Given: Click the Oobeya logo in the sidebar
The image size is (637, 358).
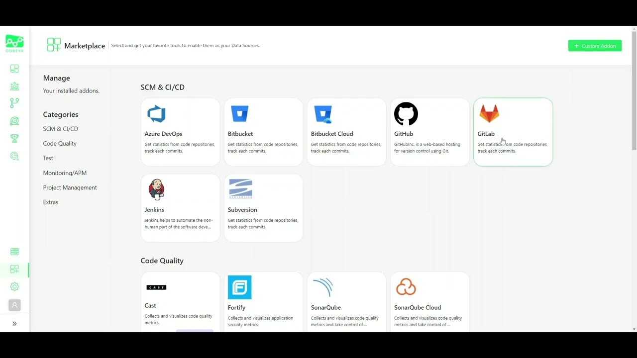Looking at the screenshot, I should coord(14,43).
